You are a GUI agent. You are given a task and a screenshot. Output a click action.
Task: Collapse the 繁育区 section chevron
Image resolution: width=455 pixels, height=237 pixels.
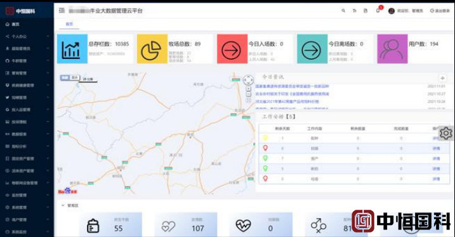(x=63, y=205)
